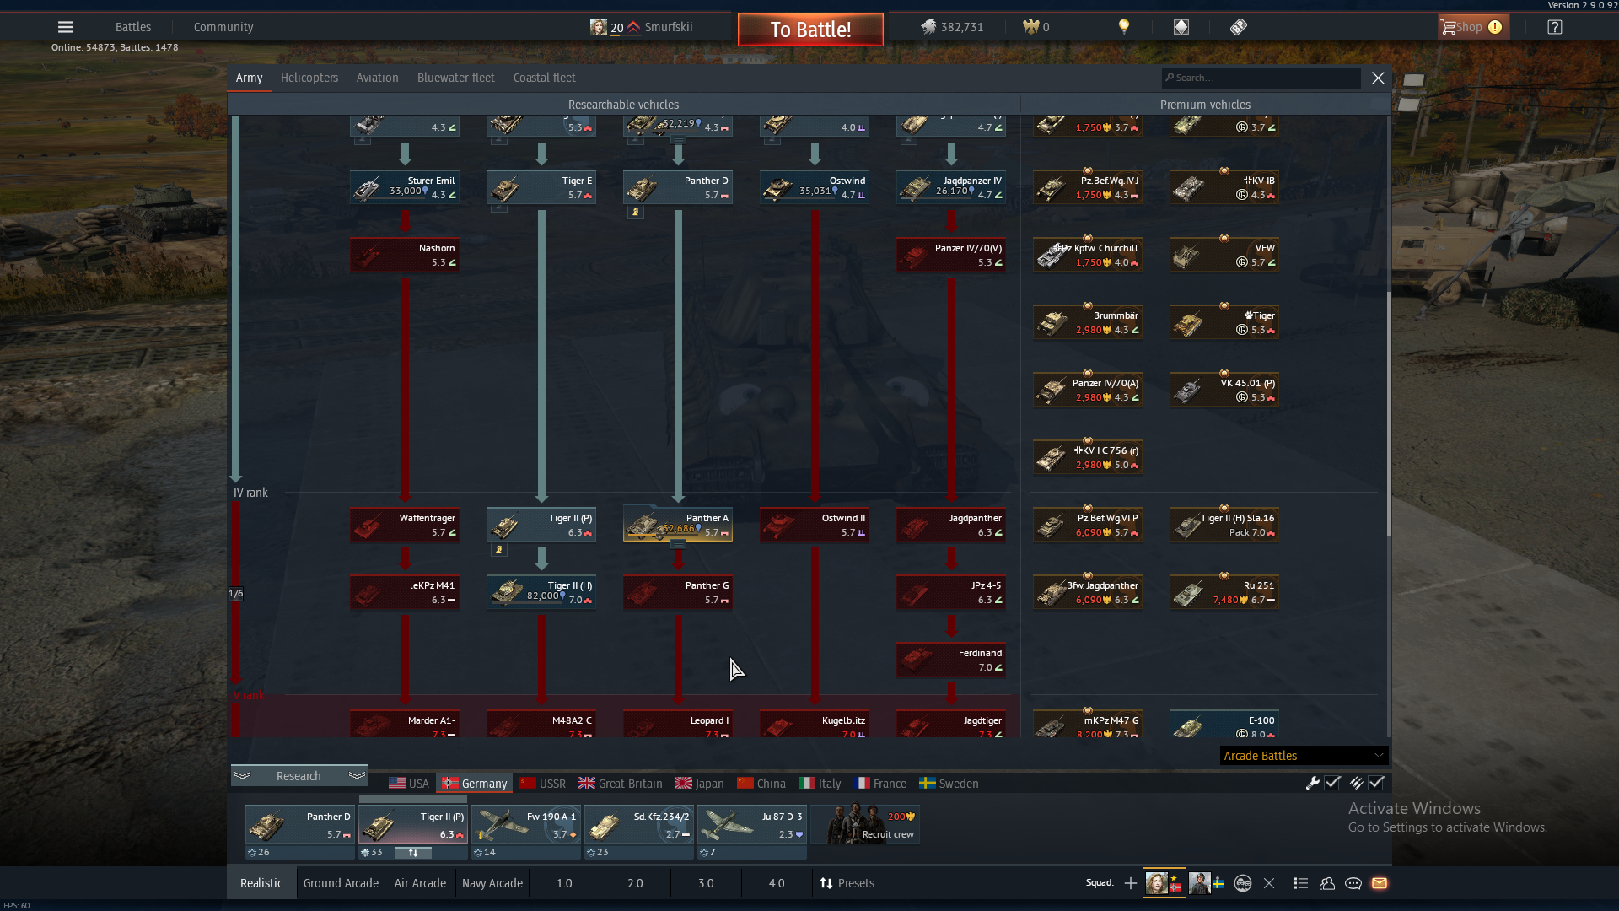This screenshot has width=1619, height=911.
Task: Select the Japan nation tab
Action: tap(700, 784)
